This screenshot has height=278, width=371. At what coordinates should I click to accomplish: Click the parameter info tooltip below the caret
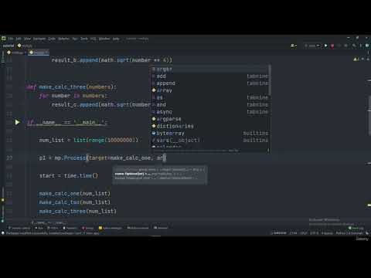tap(160, 175)
